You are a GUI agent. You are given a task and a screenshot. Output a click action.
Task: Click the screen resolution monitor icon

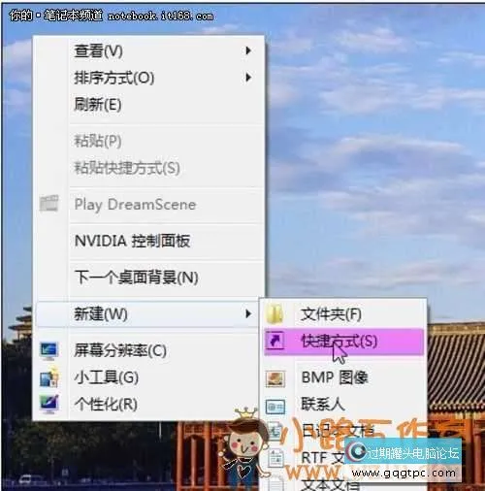point(49,351)
